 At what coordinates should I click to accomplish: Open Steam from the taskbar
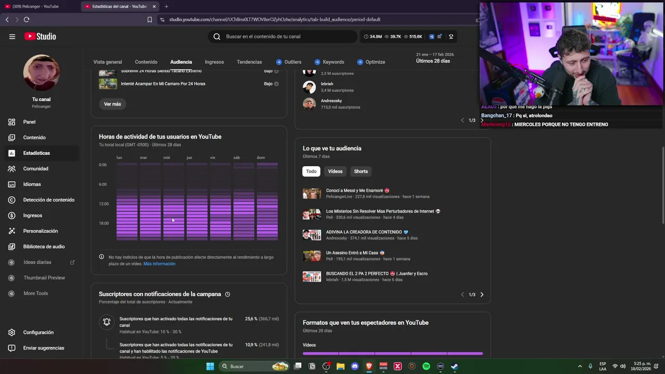click(454, 366)
